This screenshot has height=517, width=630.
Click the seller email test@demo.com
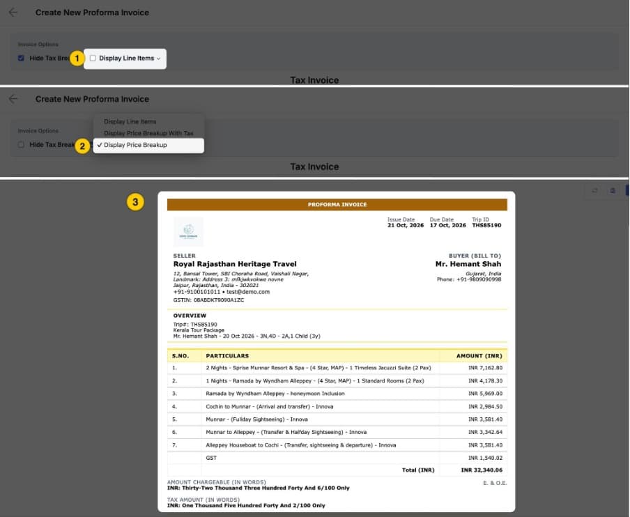[x=248, y=292]
